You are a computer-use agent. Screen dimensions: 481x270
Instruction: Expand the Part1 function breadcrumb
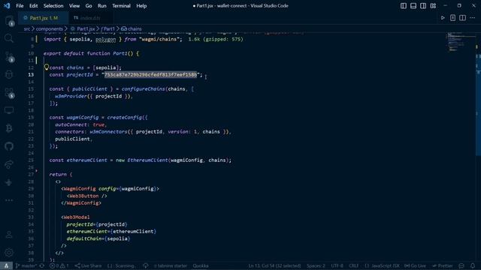(x=107, y=28)
